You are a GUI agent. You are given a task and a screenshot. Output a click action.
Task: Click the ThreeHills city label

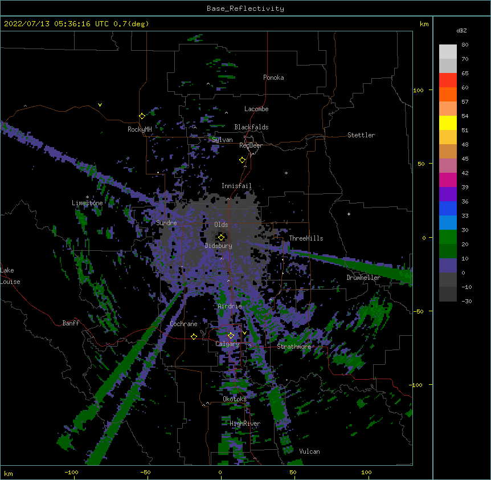pos(306,238)
